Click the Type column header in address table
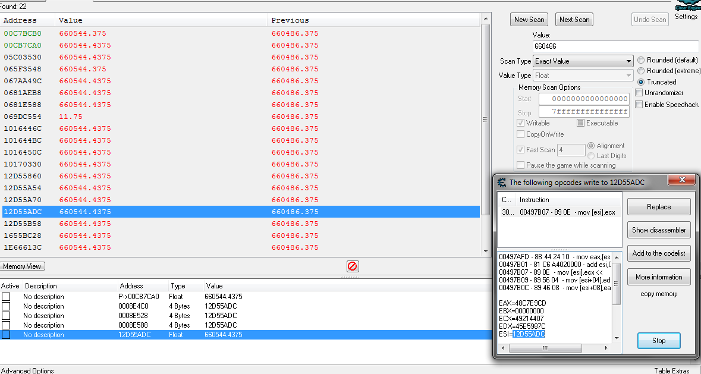The width and height of the screenshot is (701, 374). 186,286
